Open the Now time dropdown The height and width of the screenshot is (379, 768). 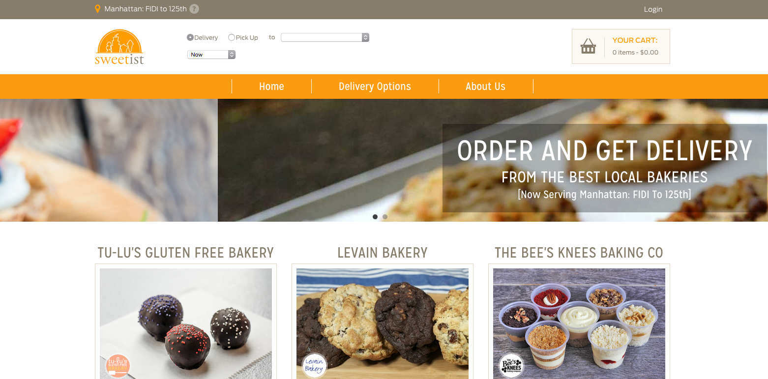pos(211,55)
